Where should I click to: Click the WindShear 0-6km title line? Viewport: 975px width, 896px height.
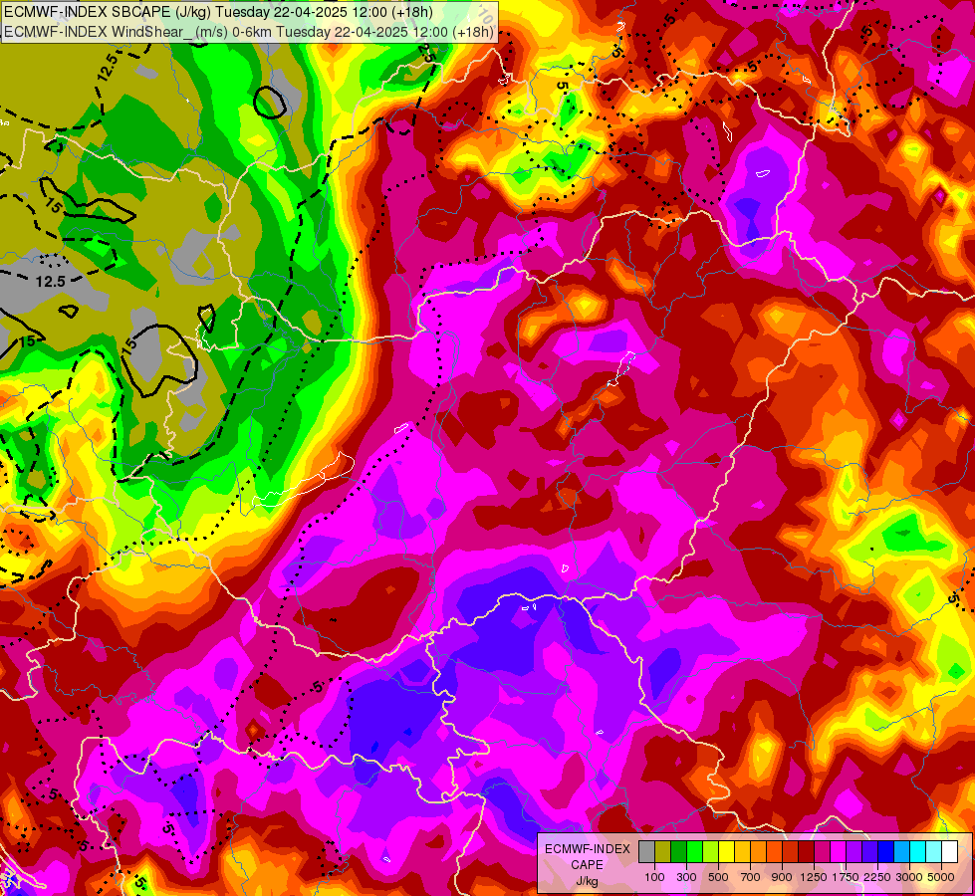coord(249,32)
